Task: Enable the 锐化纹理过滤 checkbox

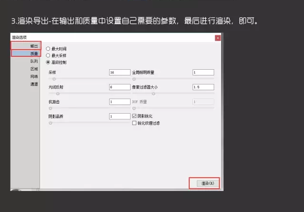Action: pos(134,123)
